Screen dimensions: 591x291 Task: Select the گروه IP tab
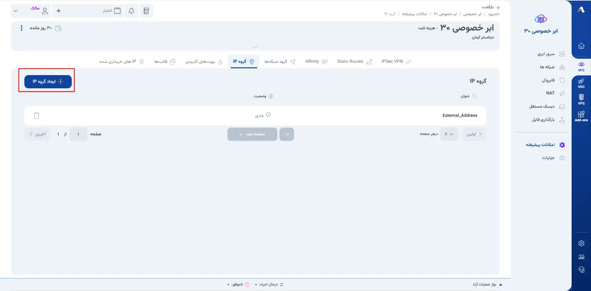243,62
